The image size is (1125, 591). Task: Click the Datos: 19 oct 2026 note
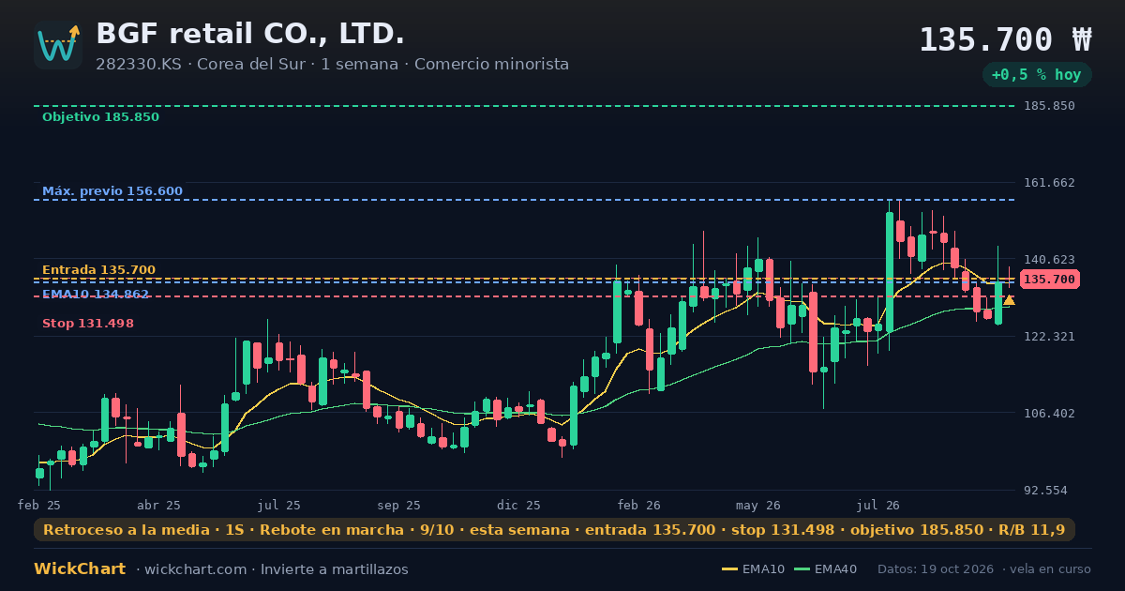935,569
